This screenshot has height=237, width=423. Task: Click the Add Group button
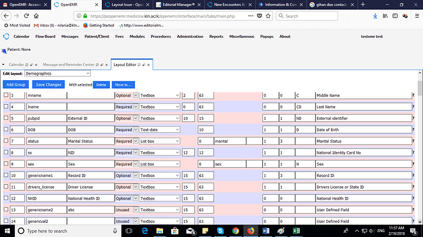click(16, 85)
